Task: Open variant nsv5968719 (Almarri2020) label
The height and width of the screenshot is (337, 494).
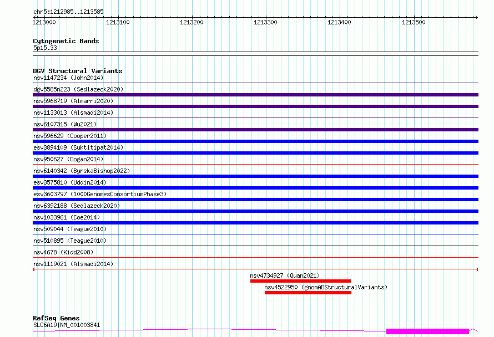Action: pos(73,101)
